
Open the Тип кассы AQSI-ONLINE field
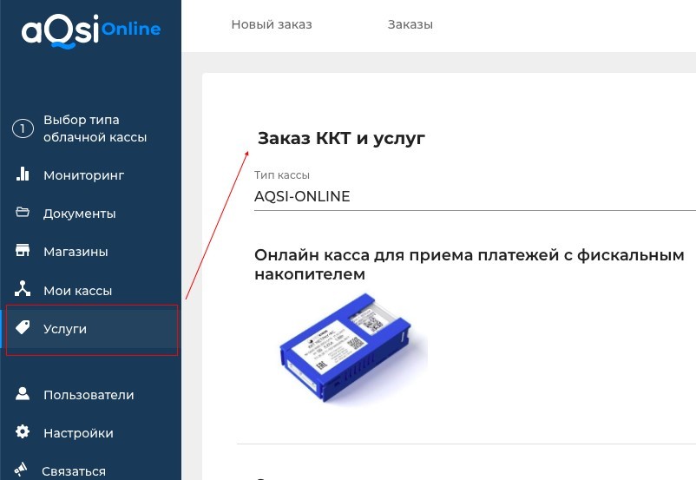pos(475,196)
